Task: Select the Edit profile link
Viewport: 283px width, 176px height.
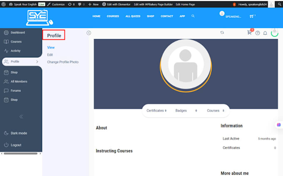Action: (50, 55)
